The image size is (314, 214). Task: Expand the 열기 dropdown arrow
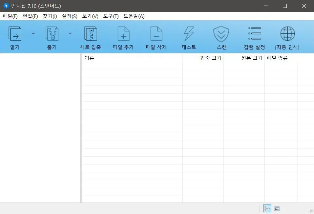pos(33,33)
